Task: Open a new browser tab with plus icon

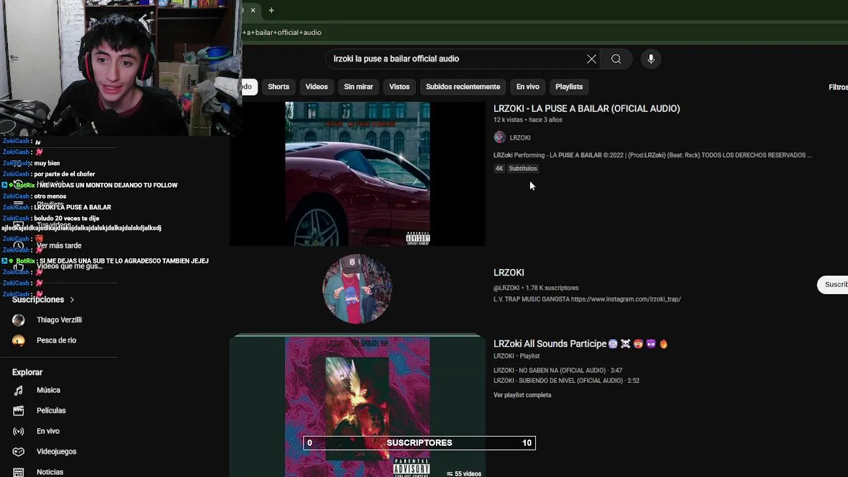Action: click(271, 10)
